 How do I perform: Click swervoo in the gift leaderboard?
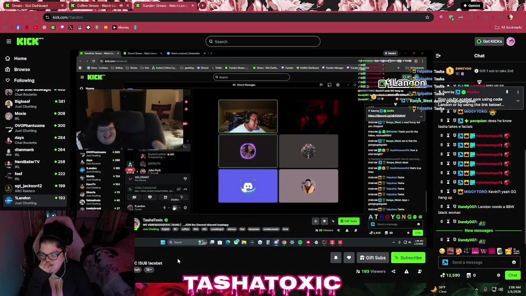click(x=463, y=69)
